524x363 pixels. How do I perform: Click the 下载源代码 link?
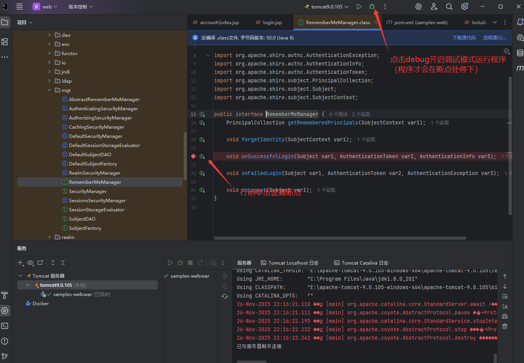point(464,38)
